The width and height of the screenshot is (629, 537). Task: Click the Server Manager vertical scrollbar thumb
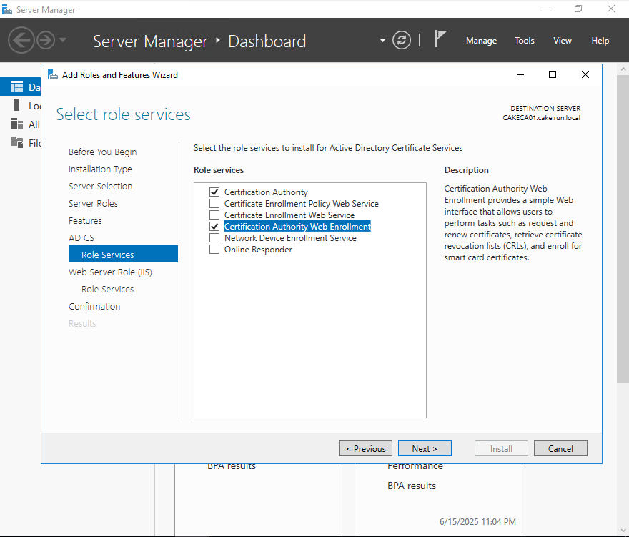(x=623, y=229)
